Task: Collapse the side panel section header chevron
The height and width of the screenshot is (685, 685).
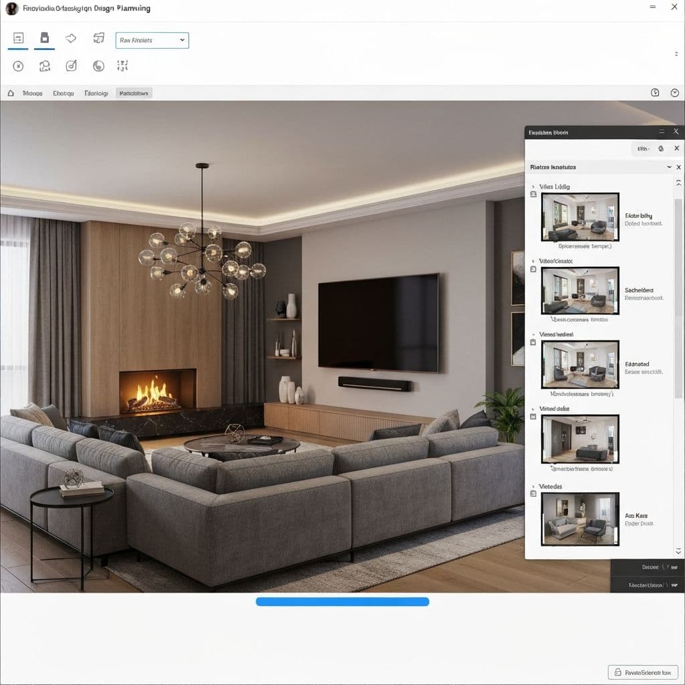Action: (668, 167)
